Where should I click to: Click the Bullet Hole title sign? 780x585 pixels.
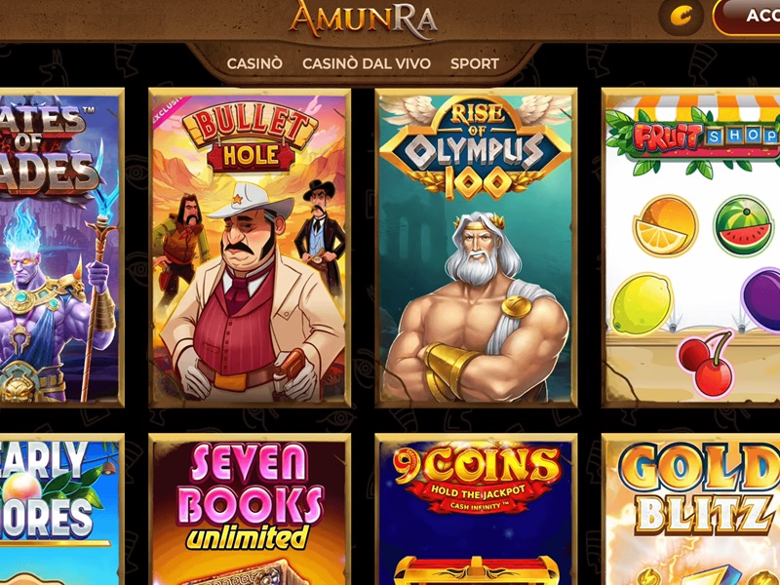click(x=250, y=140)
